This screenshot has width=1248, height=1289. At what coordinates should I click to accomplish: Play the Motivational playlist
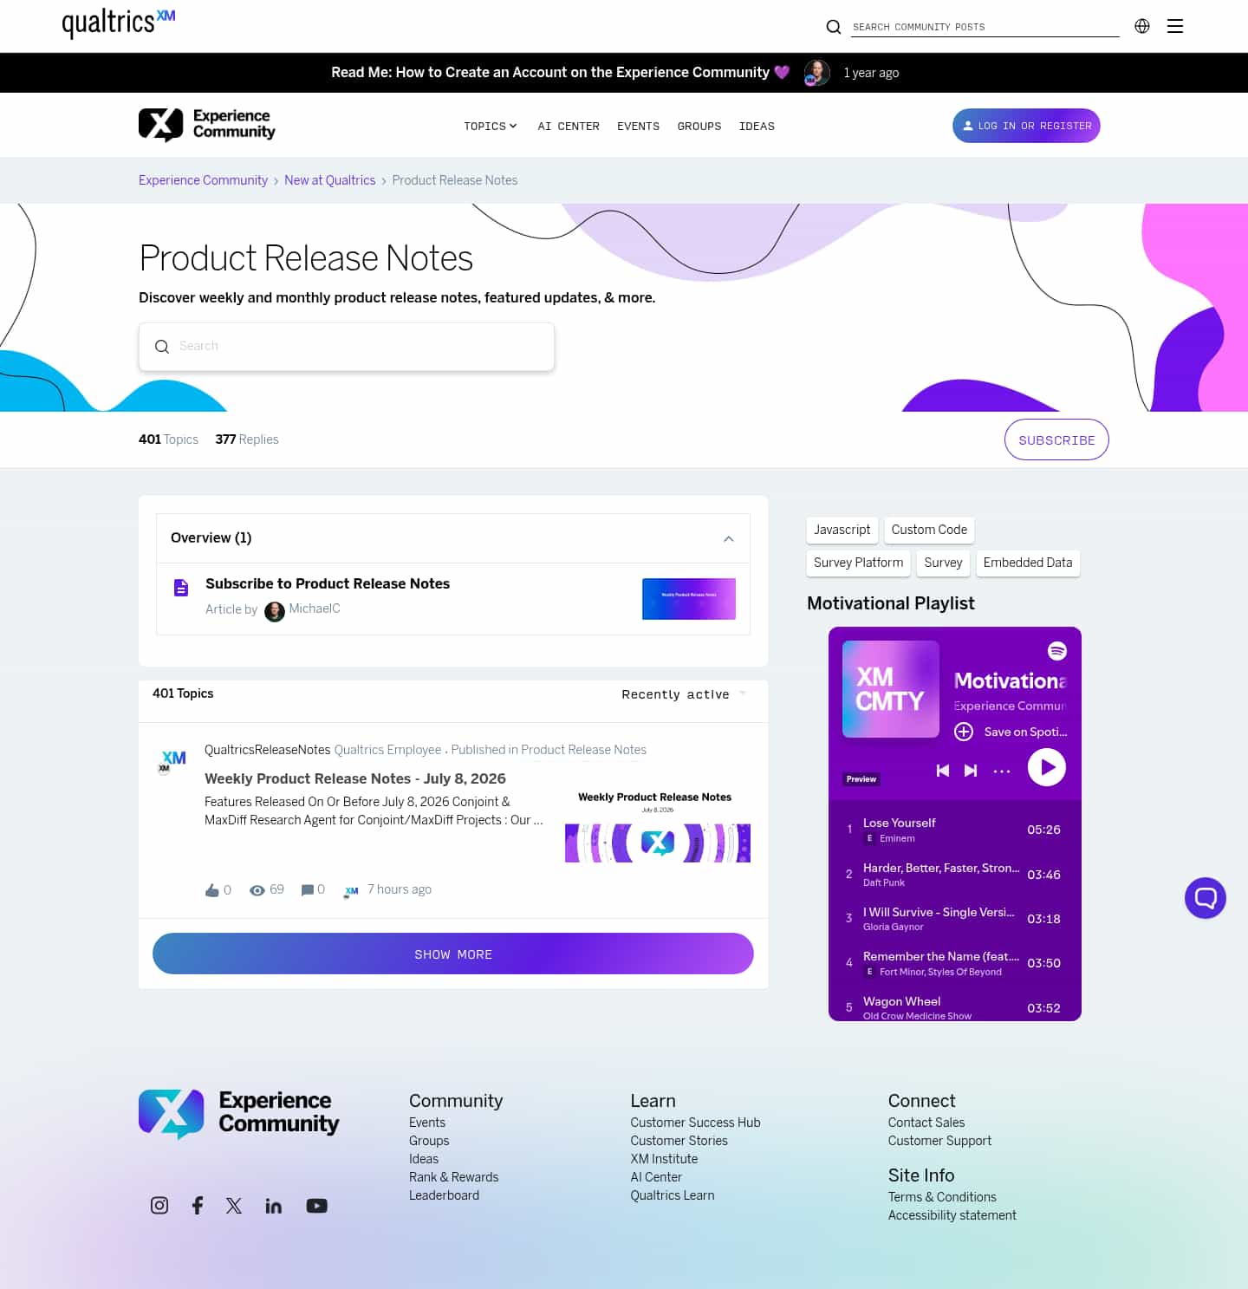point(1047,767)
